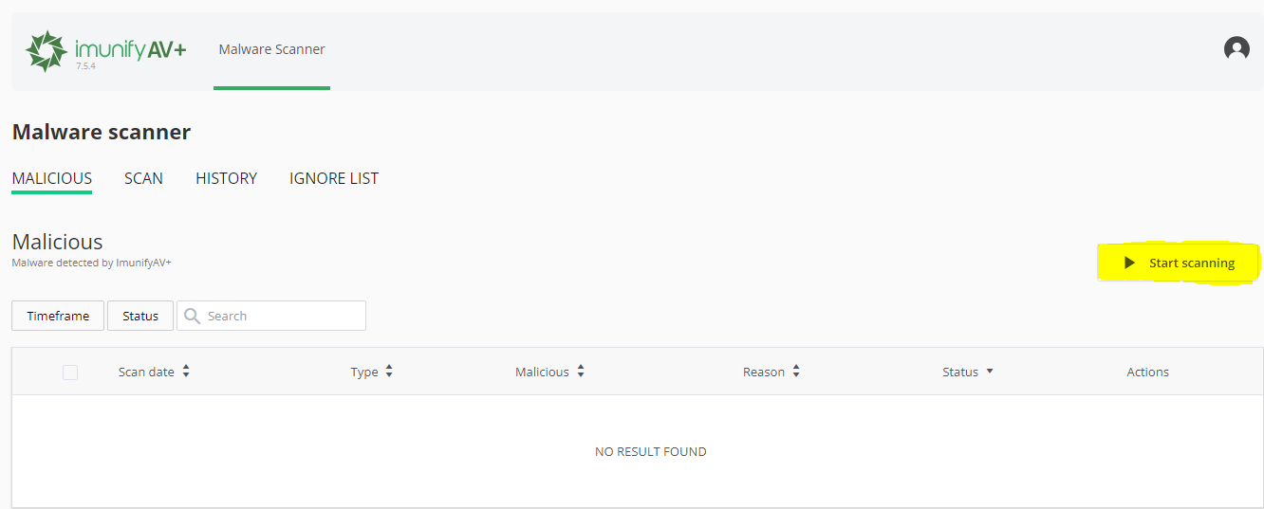Open the Timeframe filter dropdown
This screenshot has height=509, width=1264.
pos(58,316)
